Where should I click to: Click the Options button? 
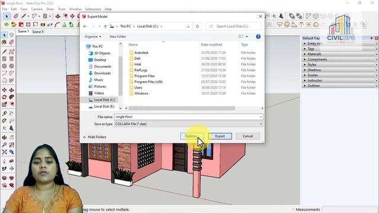[x=192, y=136]
